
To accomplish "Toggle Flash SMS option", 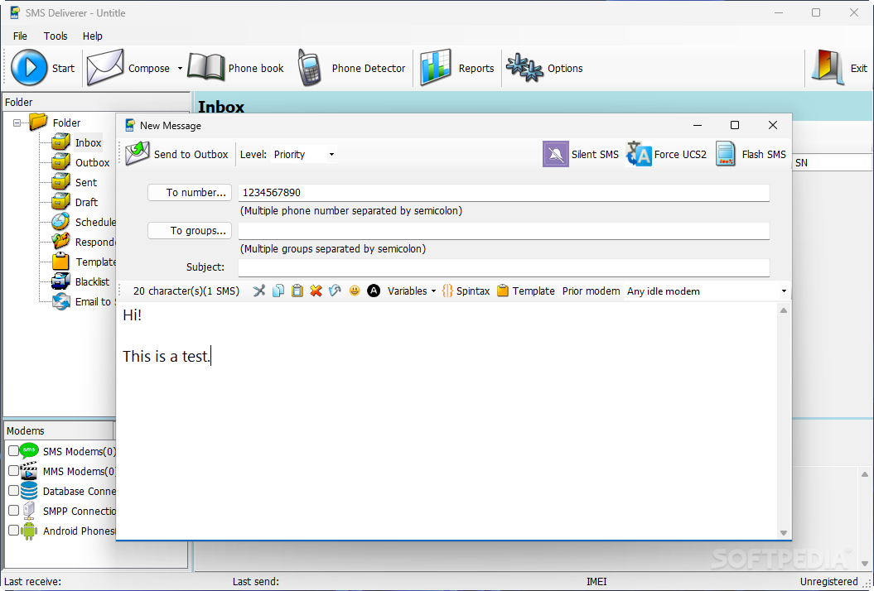I will pos(751,154).
